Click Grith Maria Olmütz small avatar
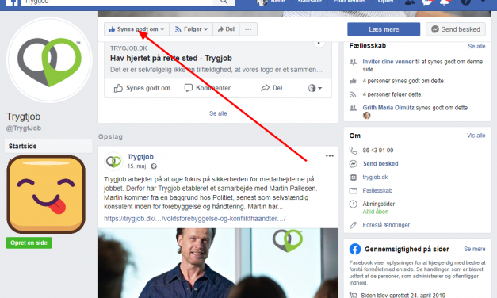Screen dimensions: 497x298 point(367,116)
